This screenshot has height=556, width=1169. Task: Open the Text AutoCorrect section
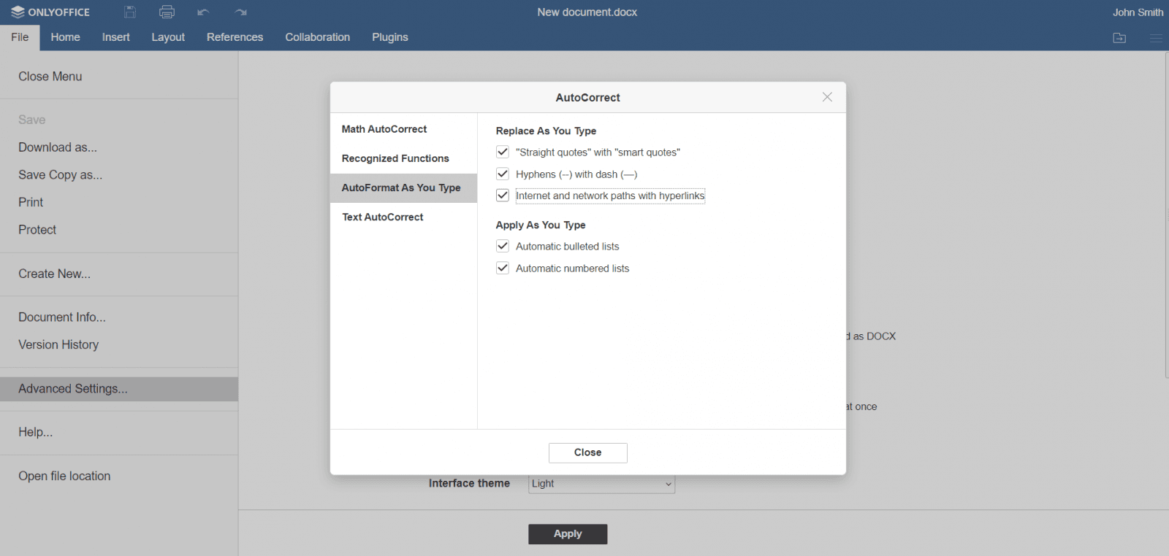point(383,217)
